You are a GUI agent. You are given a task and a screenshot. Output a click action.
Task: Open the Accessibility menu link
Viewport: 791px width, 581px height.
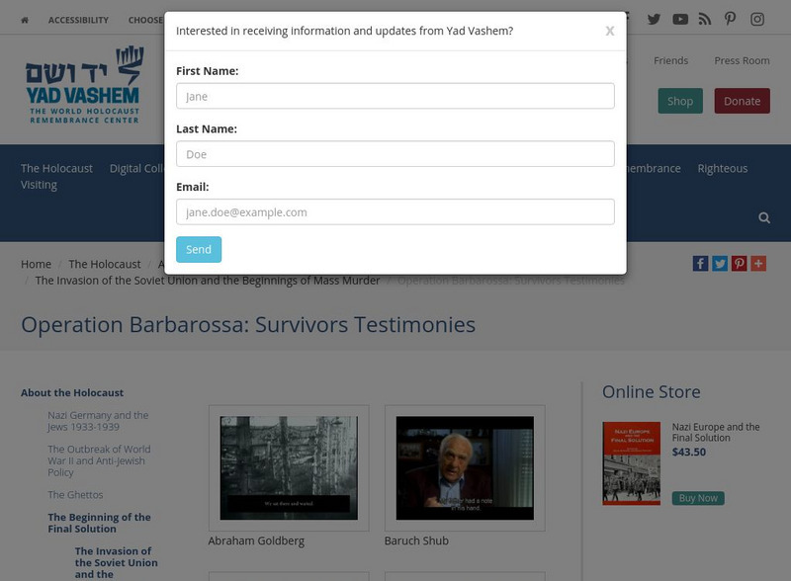78,20
